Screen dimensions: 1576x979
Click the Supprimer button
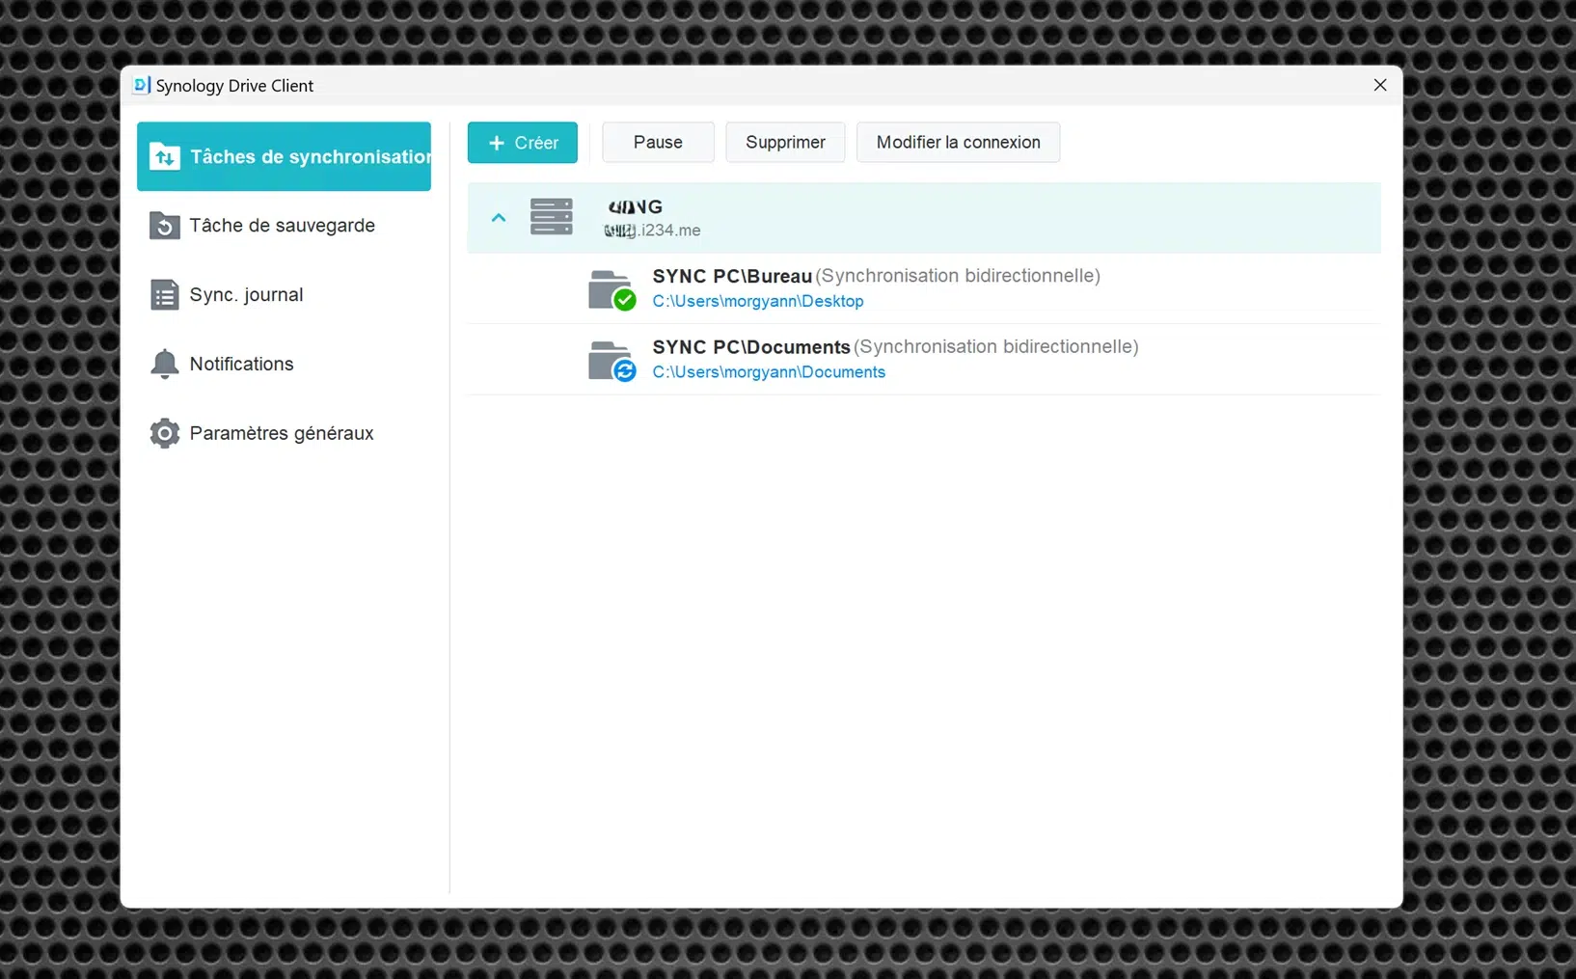785,143
